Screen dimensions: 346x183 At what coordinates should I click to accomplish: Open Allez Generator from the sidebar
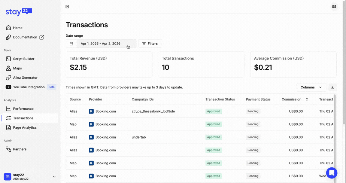coord(25,78)
